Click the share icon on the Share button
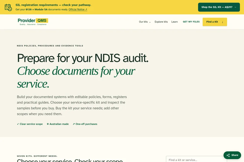 (x=228, y=155)
